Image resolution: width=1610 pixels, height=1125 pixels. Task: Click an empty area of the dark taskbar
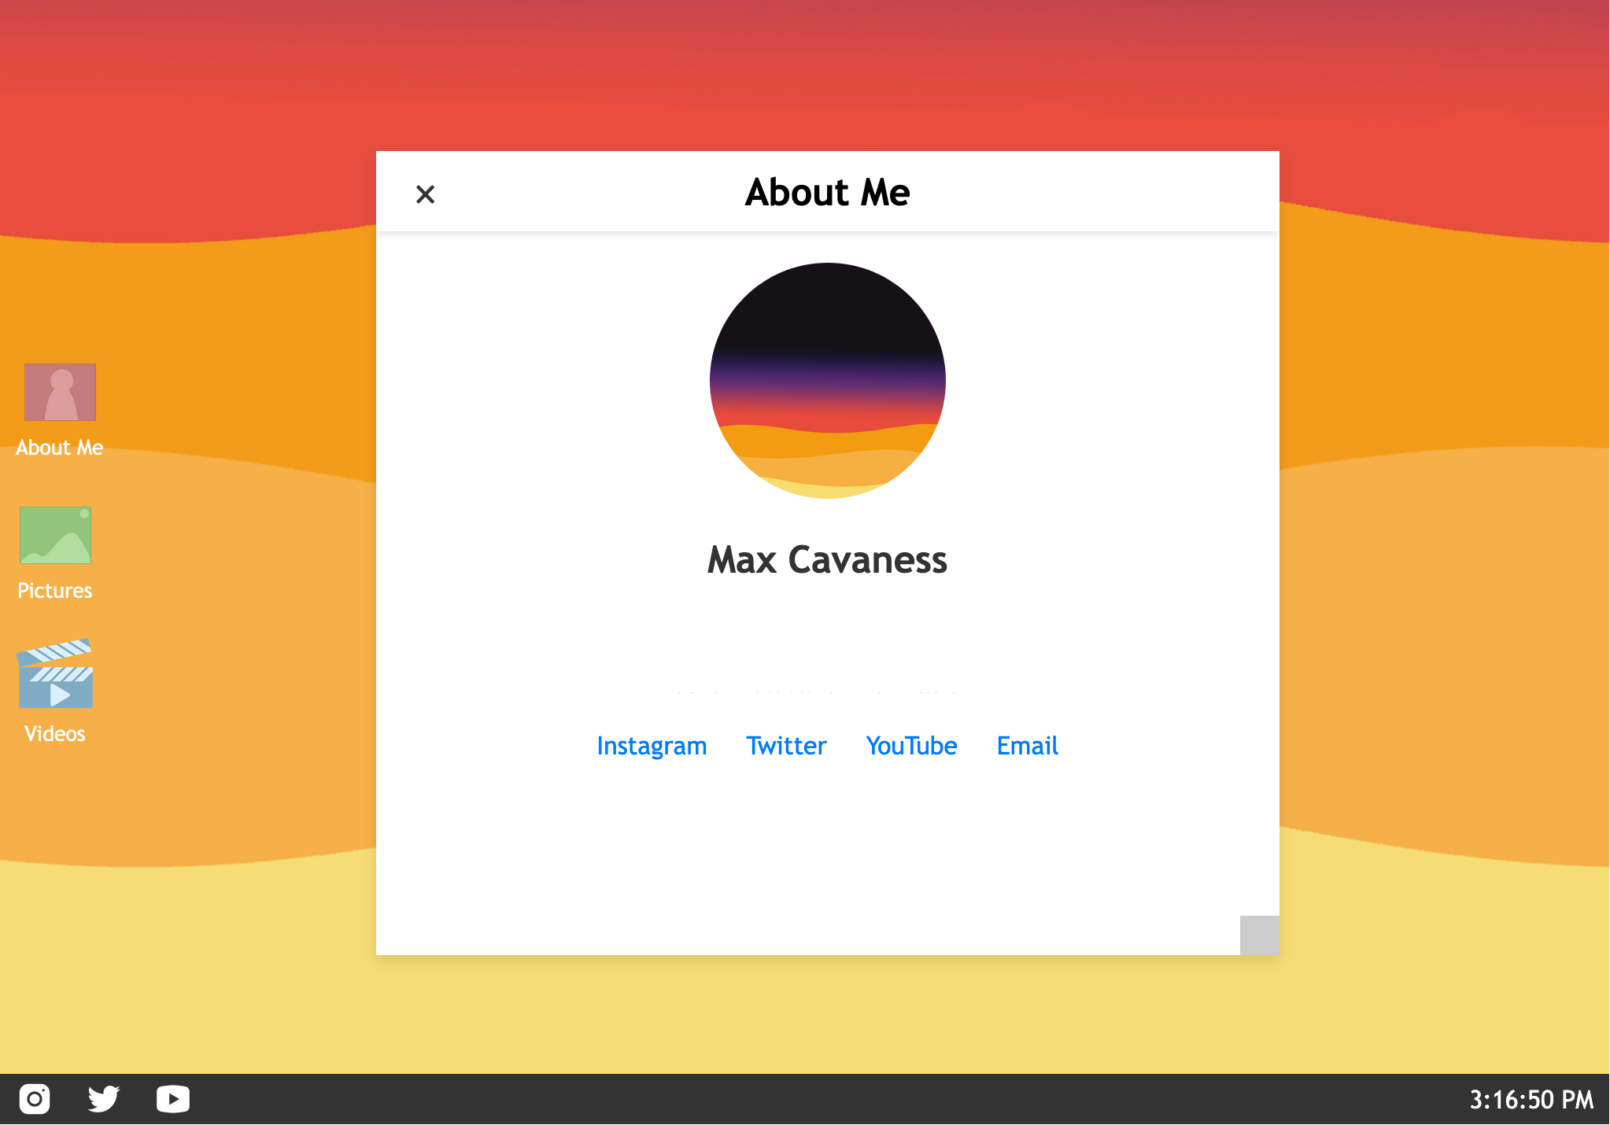[787, 1100]
